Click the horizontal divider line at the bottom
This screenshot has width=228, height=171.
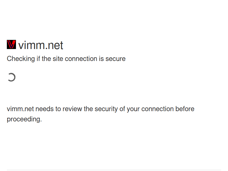(114, 170)
